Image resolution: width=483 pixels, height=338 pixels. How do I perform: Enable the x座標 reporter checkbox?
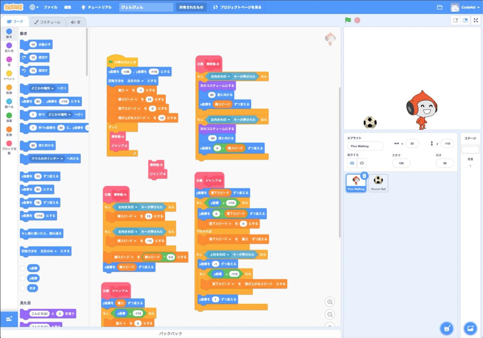coord(23,268)
